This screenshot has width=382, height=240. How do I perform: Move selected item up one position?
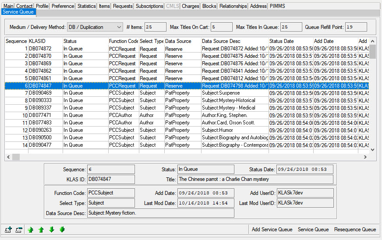[41, 229]
